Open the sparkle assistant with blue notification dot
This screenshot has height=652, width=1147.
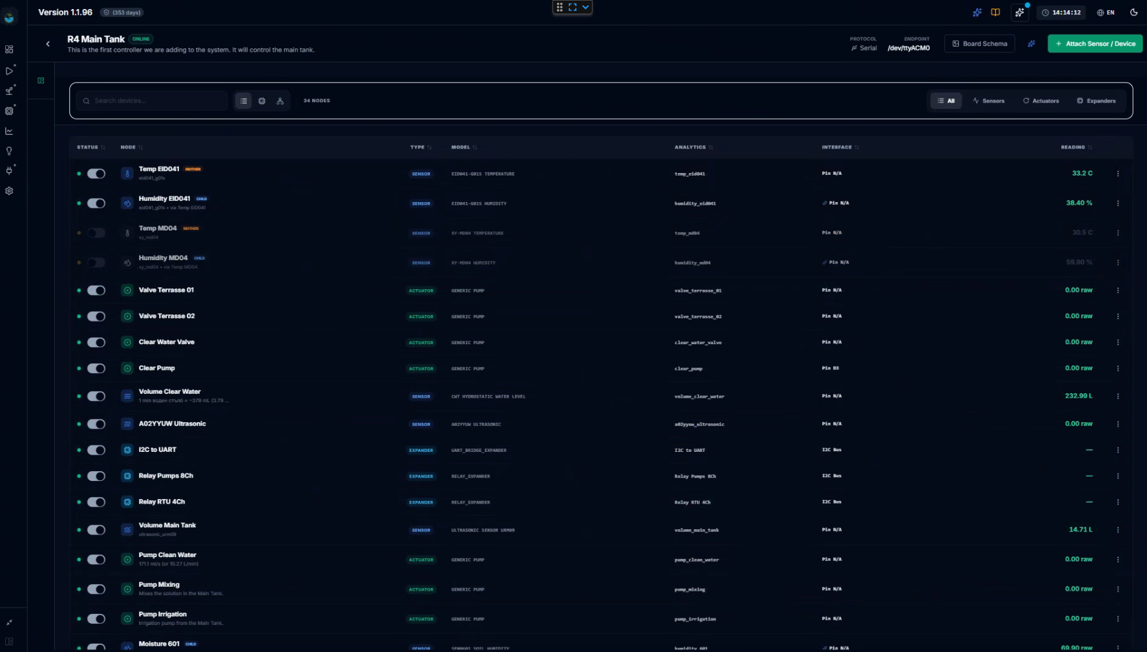click(x=1020, y=12)
